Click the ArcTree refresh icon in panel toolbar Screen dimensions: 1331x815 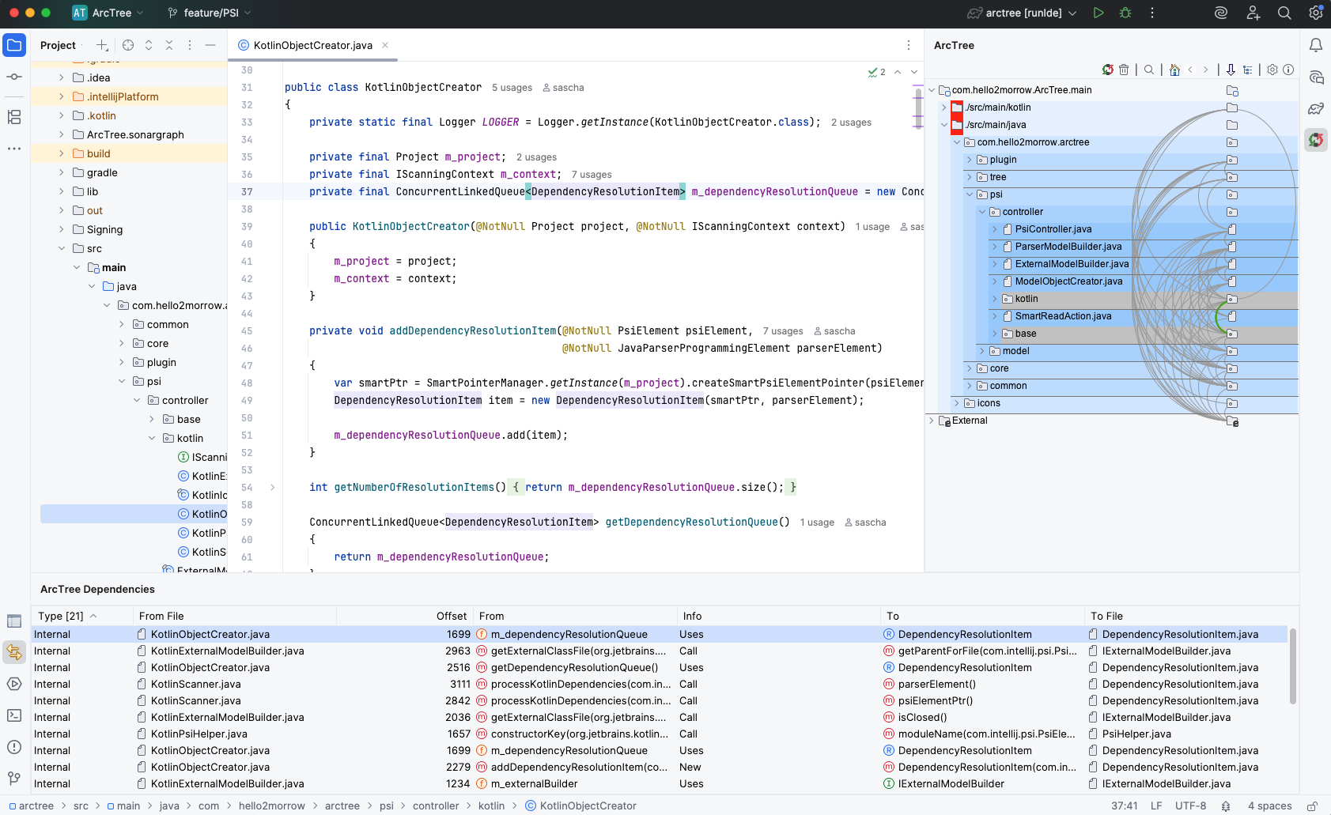[x=1108, y=70]
